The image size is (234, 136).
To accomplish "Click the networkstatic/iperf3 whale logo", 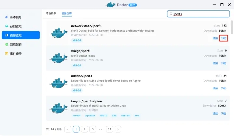I will pyautogui.click(x=59, y=33).
